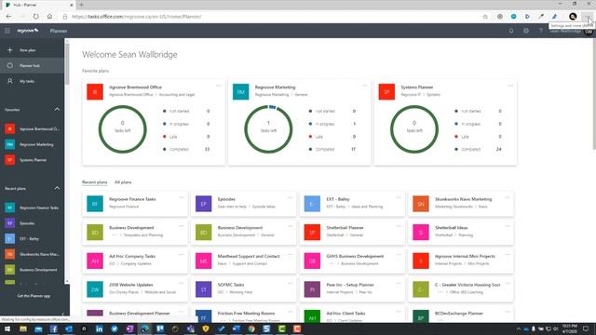Click the Regroove Marketing progress ring chart

point(268,129)
